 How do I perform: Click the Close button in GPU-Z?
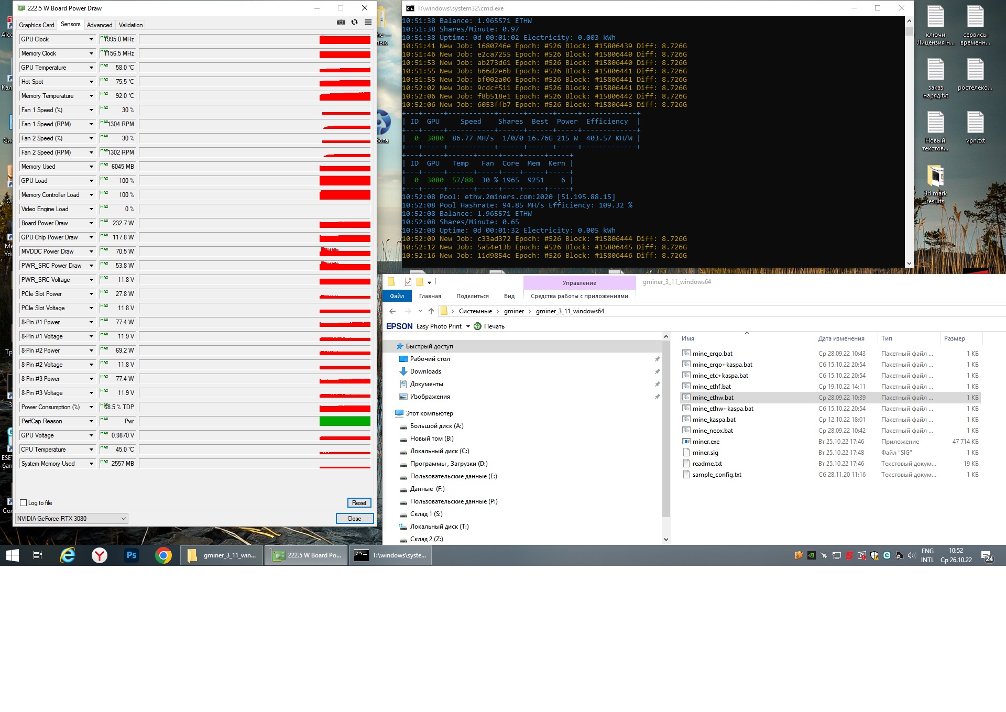pos(354,519)
